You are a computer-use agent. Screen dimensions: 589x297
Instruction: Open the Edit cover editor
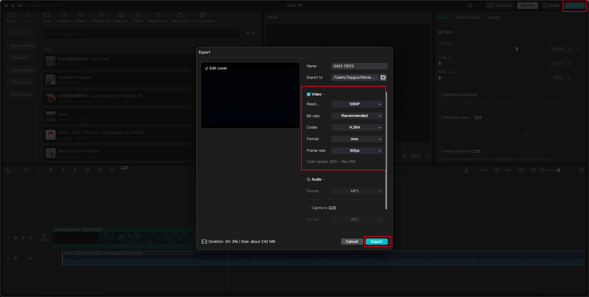coord(216,68)
